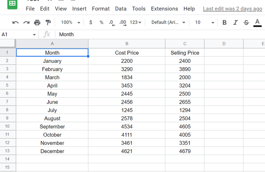Decrease decimal places button

[112, 22]
